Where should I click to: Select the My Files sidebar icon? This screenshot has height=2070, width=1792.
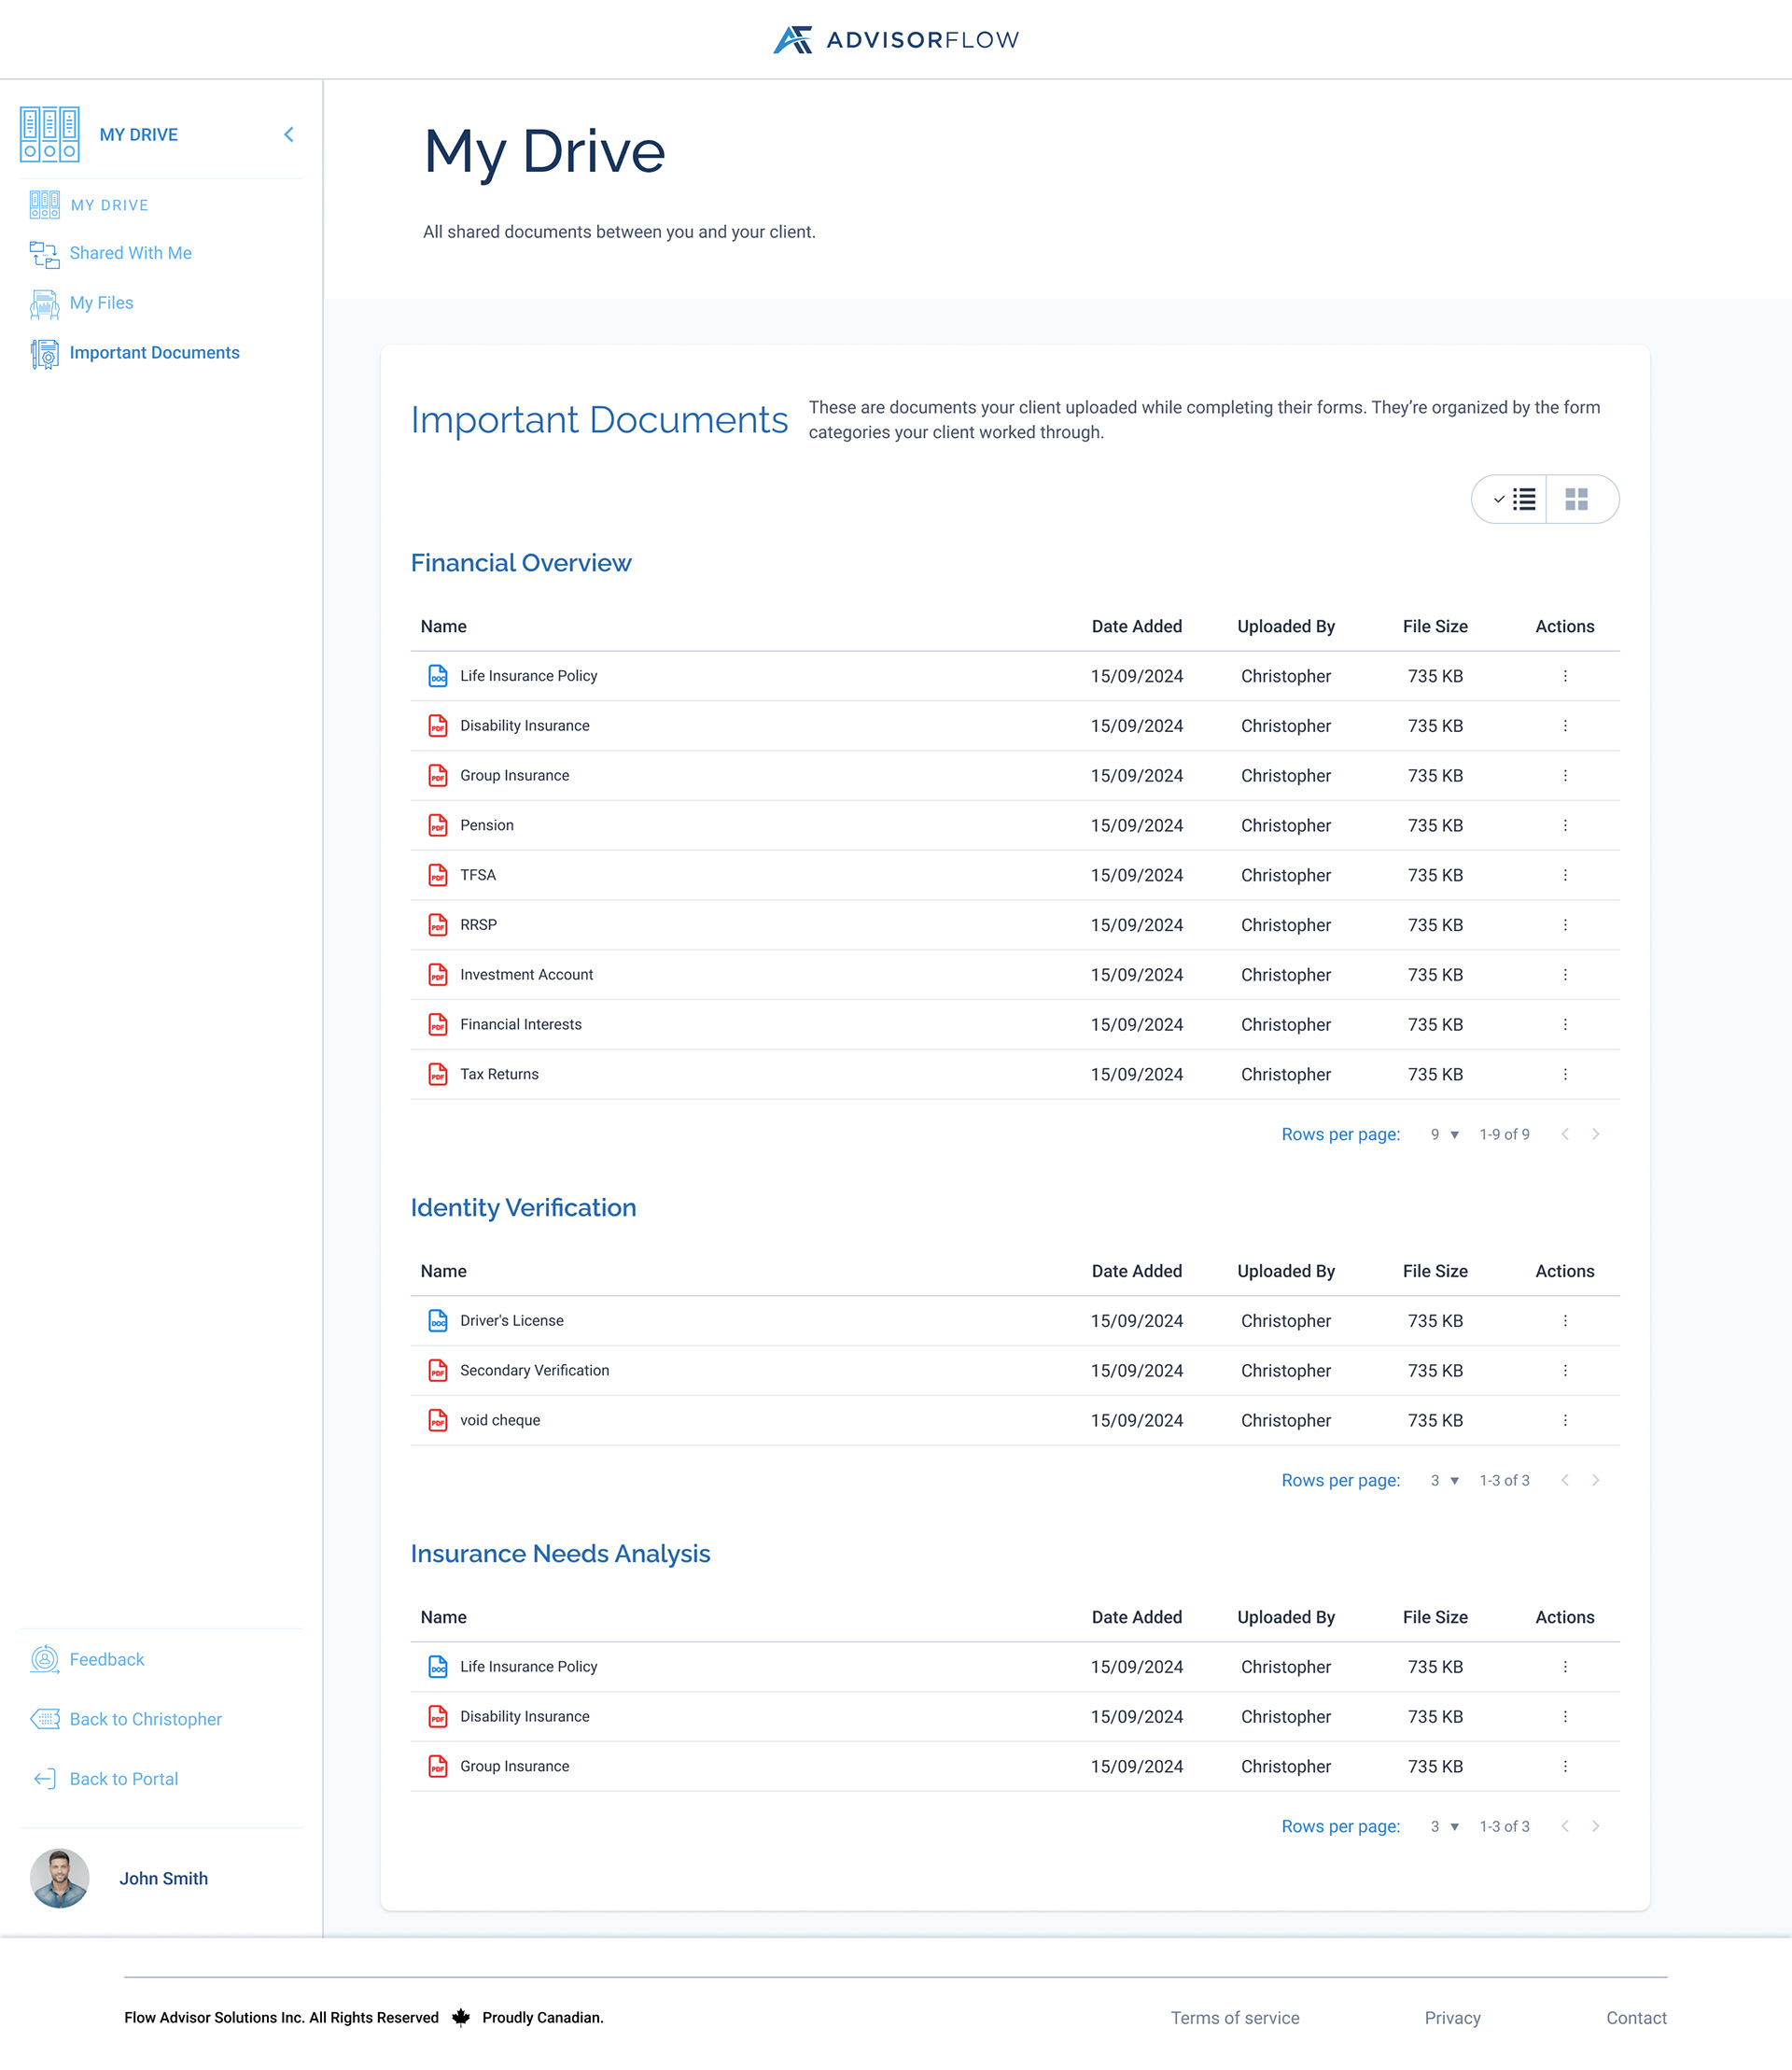tap(44, 303)
